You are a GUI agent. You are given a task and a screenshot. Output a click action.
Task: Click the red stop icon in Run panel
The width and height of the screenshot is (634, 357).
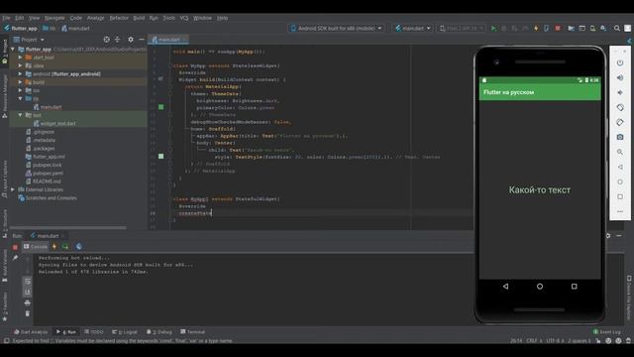pos(15,247)
